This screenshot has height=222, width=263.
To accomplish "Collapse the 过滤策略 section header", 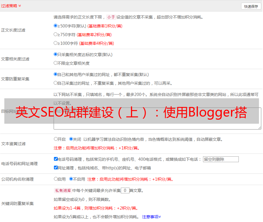I will [x=11, y=6].
